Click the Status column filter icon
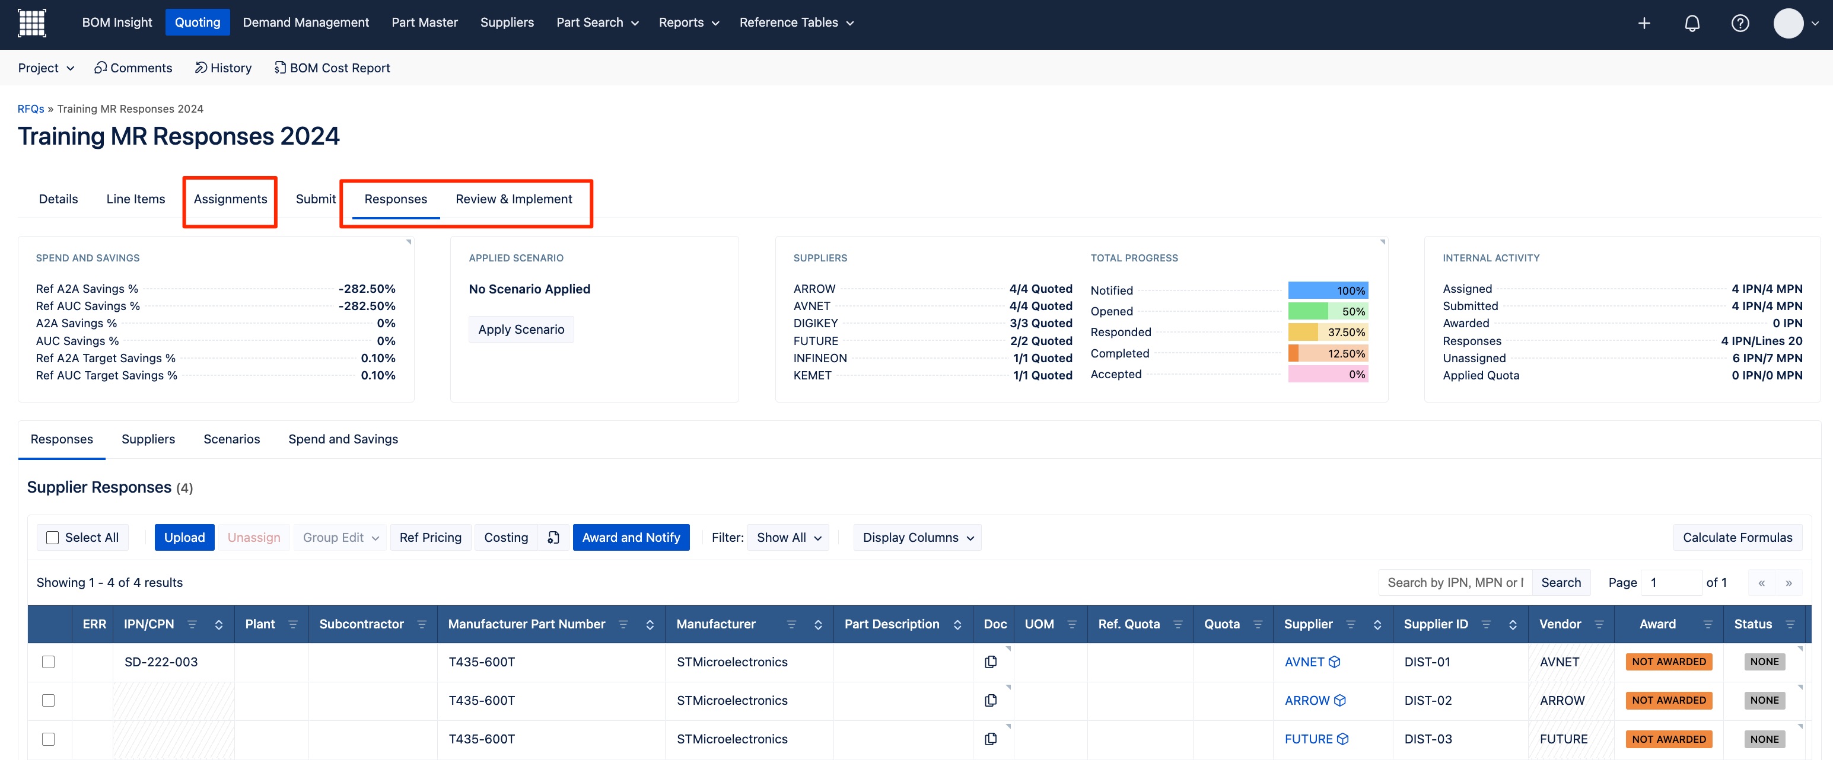Viewport: 1833px width, 760px height. pos(1790,624)
